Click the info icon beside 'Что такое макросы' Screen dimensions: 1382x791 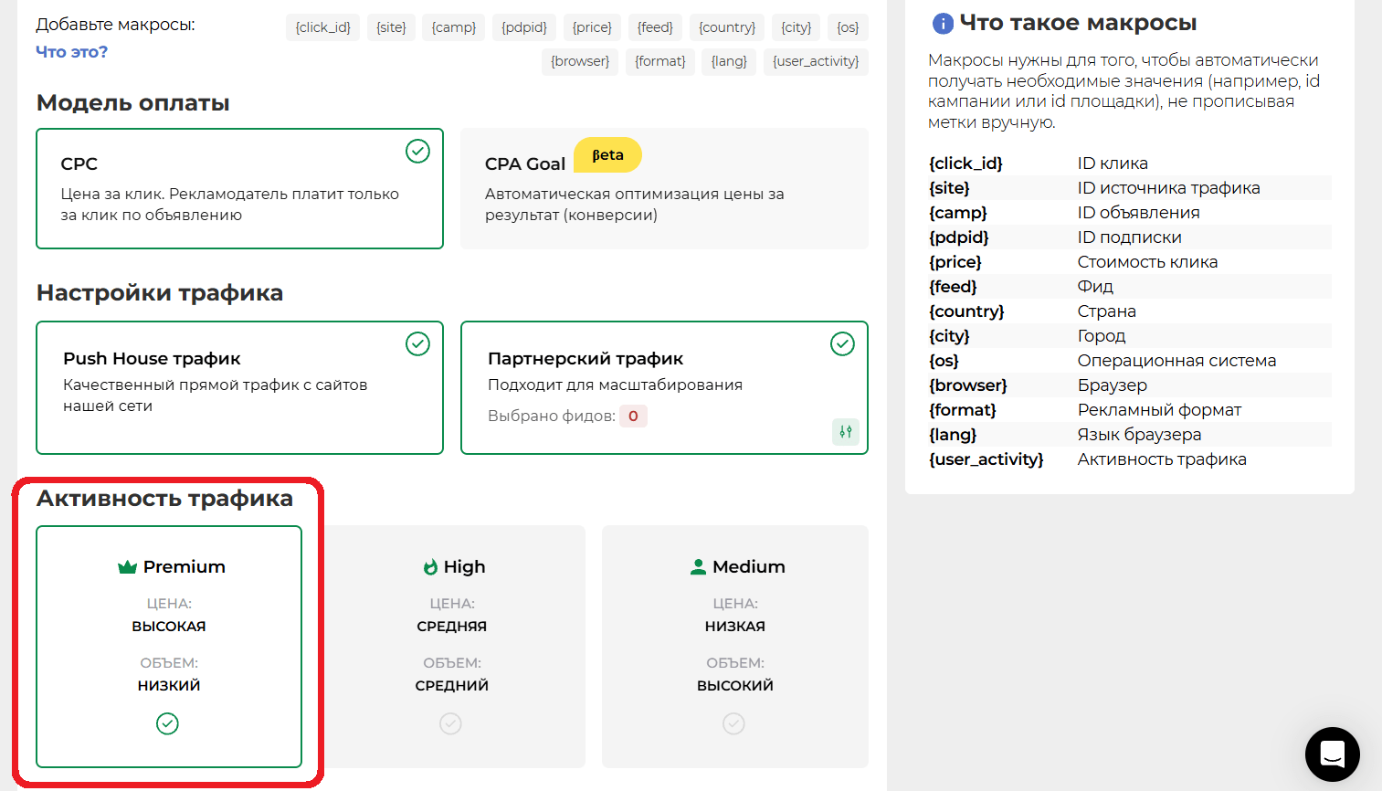point(942,24)
